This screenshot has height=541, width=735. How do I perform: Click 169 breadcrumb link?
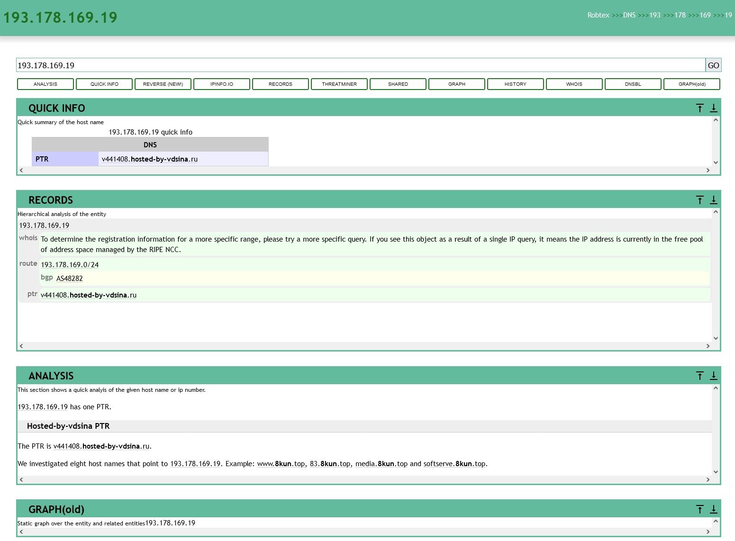705,15
